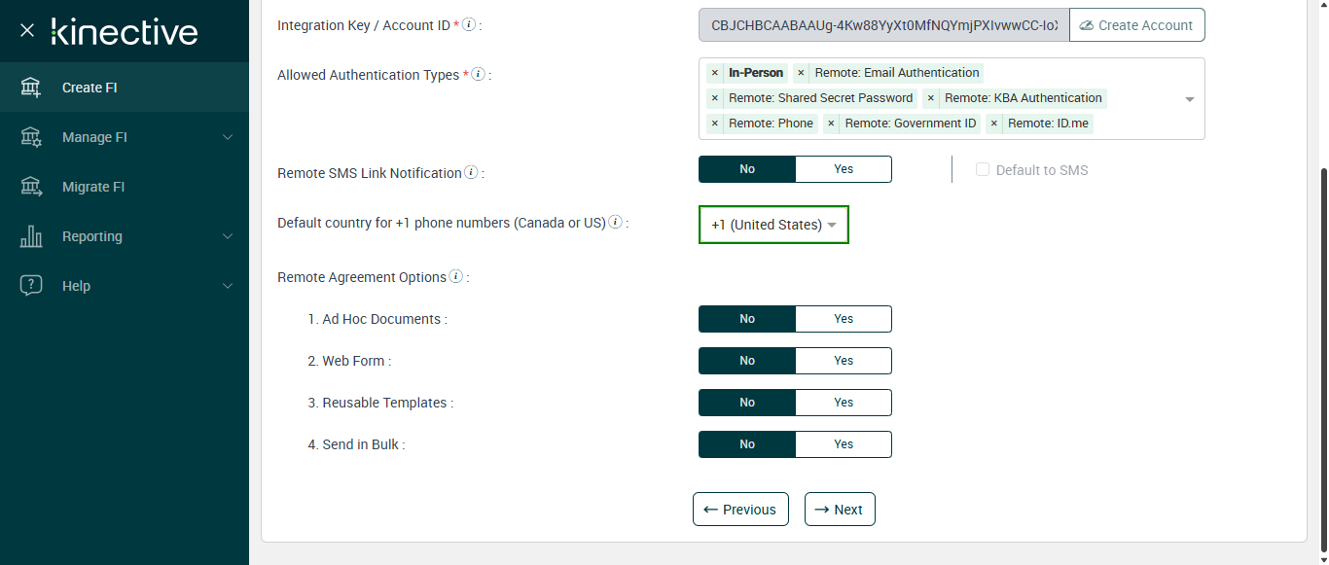Open the Reporting menu item
This screenshot has width=1329, height=565.
[92, 236]
